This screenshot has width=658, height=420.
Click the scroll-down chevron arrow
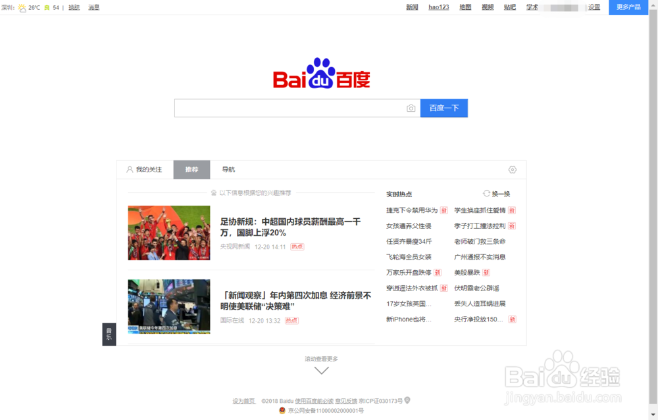322,371
